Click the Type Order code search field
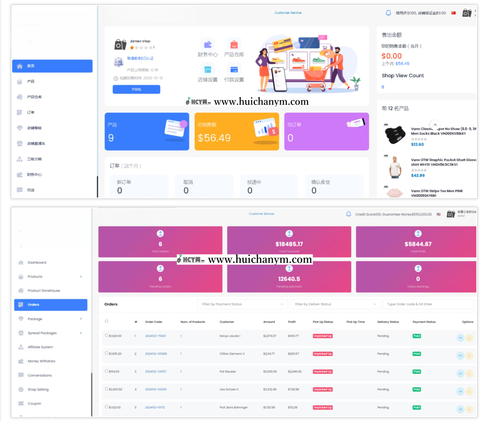 pos(428,304)
